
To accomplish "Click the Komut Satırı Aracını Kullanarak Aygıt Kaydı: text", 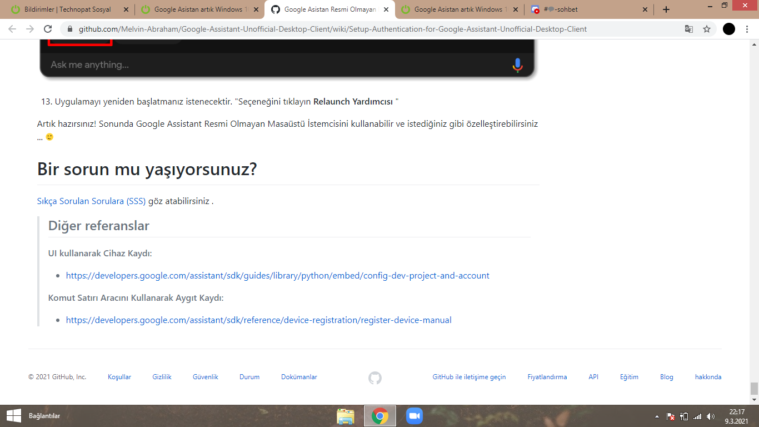I will (136, 298).
